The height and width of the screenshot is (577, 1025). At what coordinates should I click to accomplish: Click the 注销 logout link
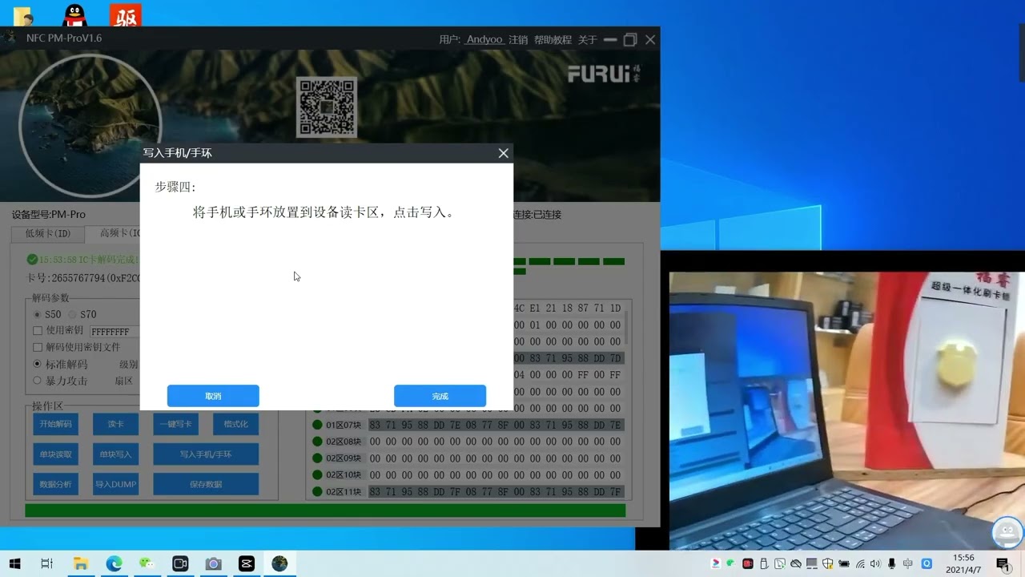518,39
